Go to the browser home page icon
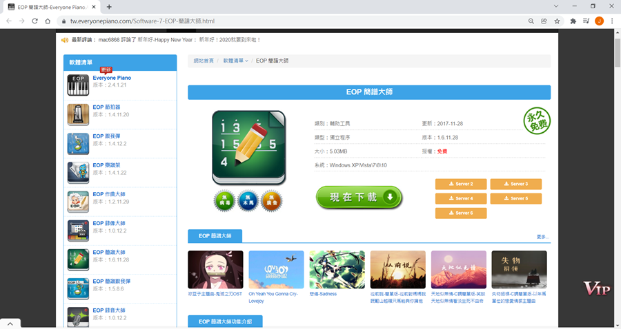The image size is (621, 329). click(48, 21)
